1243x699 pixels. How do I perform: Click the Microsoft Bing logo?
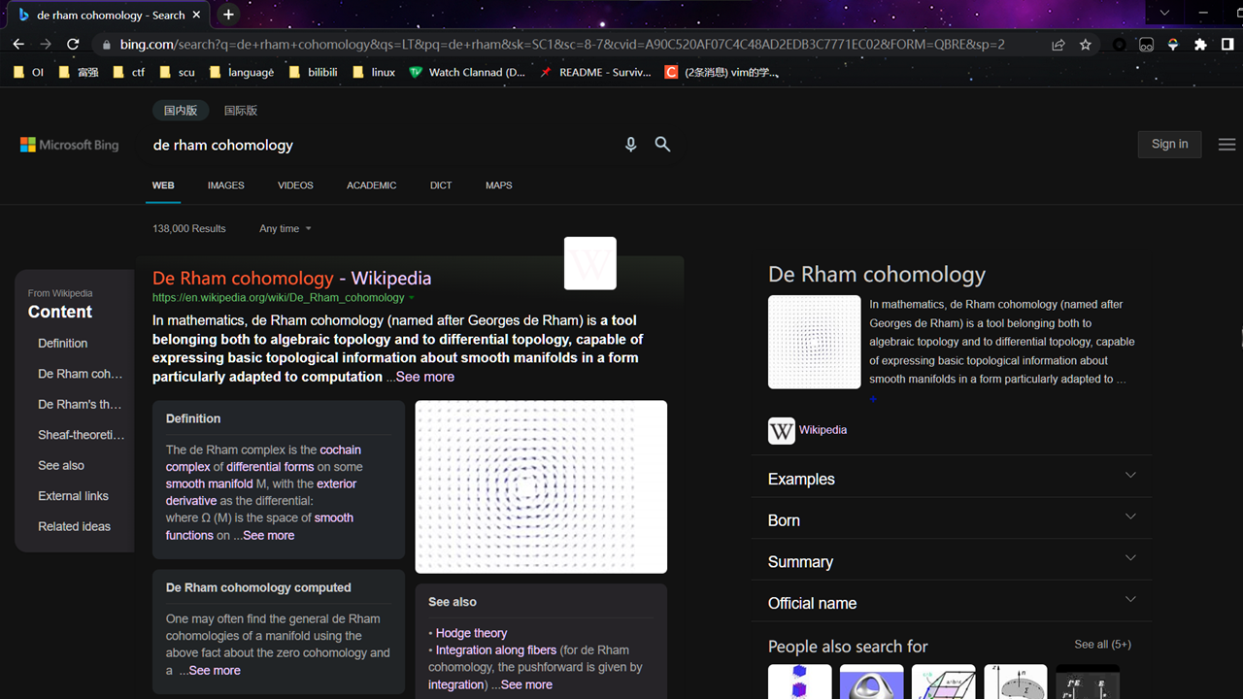(70, 145)
